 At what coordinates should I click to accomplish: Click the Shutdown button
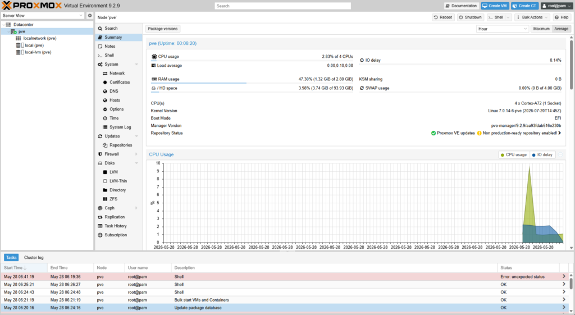coord(470,17)
